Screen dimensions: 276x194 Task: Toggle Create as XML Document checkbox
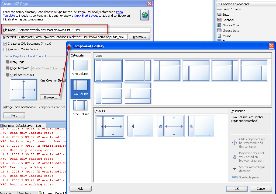click(5, 44)
